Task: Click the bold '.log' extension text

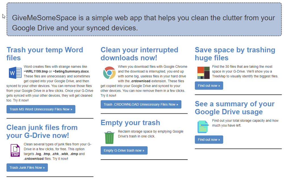Action: (x=38, y=154)
